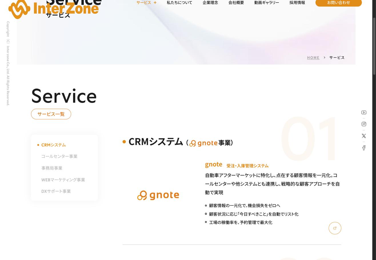Open 採用情報 menu item

(297, 3)
